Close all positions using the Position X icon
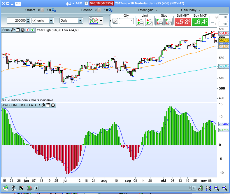The width and height of the screenshot is (230, 194). [x=99, y=10]
